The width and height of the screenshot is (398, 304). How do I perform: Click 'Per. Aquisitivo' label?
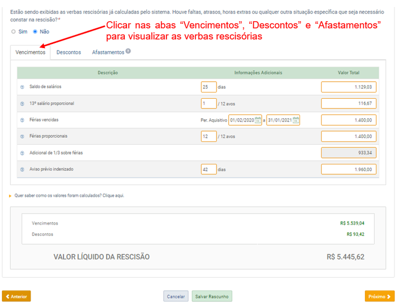point(214,120)
